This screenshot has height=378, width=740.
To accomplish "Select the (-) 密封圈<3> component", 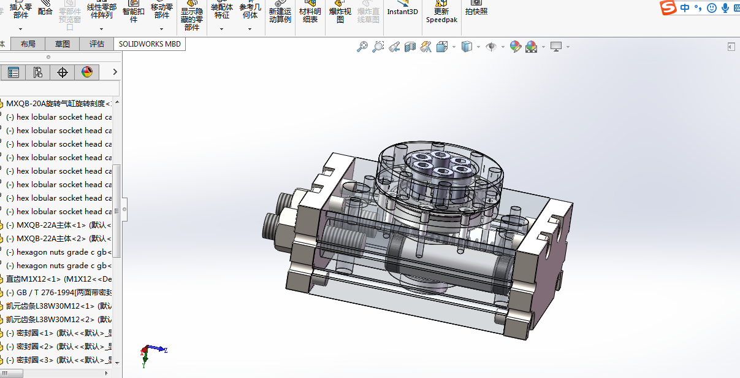I will coord(59,360).
